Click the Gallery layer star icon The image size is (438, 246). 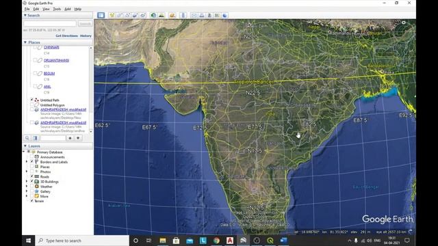pos(36,191)
